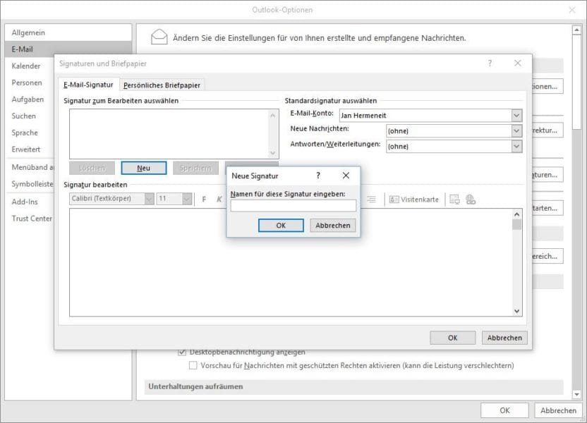Click the insert hyperlink icon
Screen dimensions: 587x423
(x=471, y=200)
